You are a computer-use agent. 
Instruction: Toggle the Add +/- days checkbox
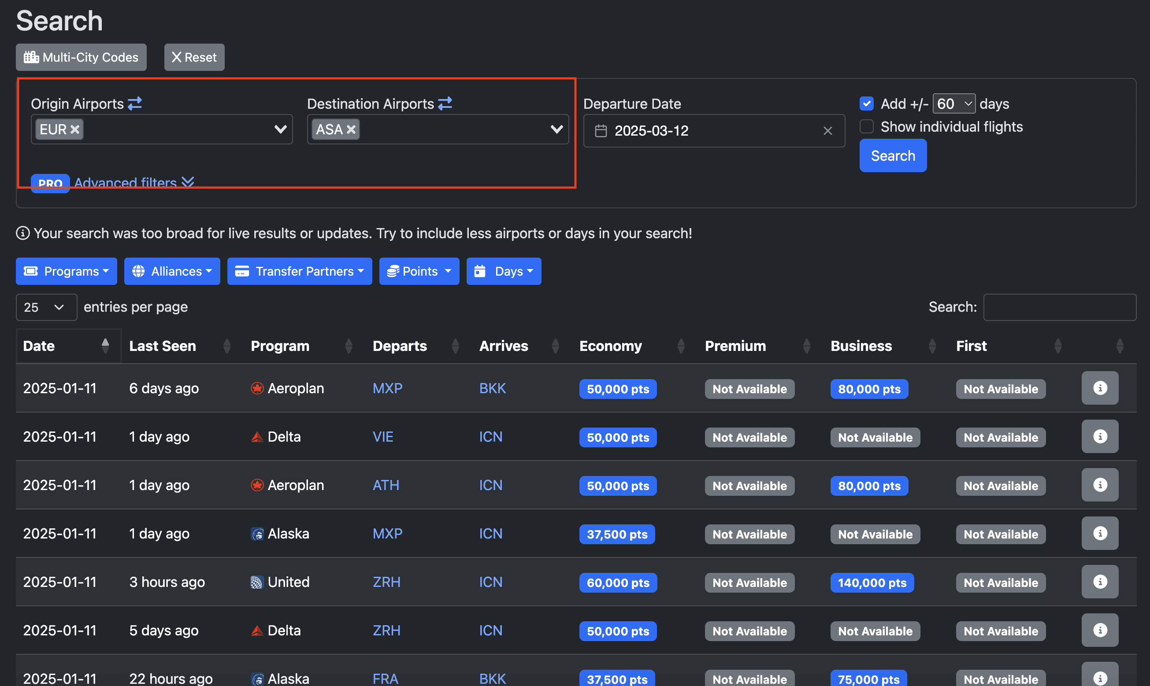tap(866, 103)
